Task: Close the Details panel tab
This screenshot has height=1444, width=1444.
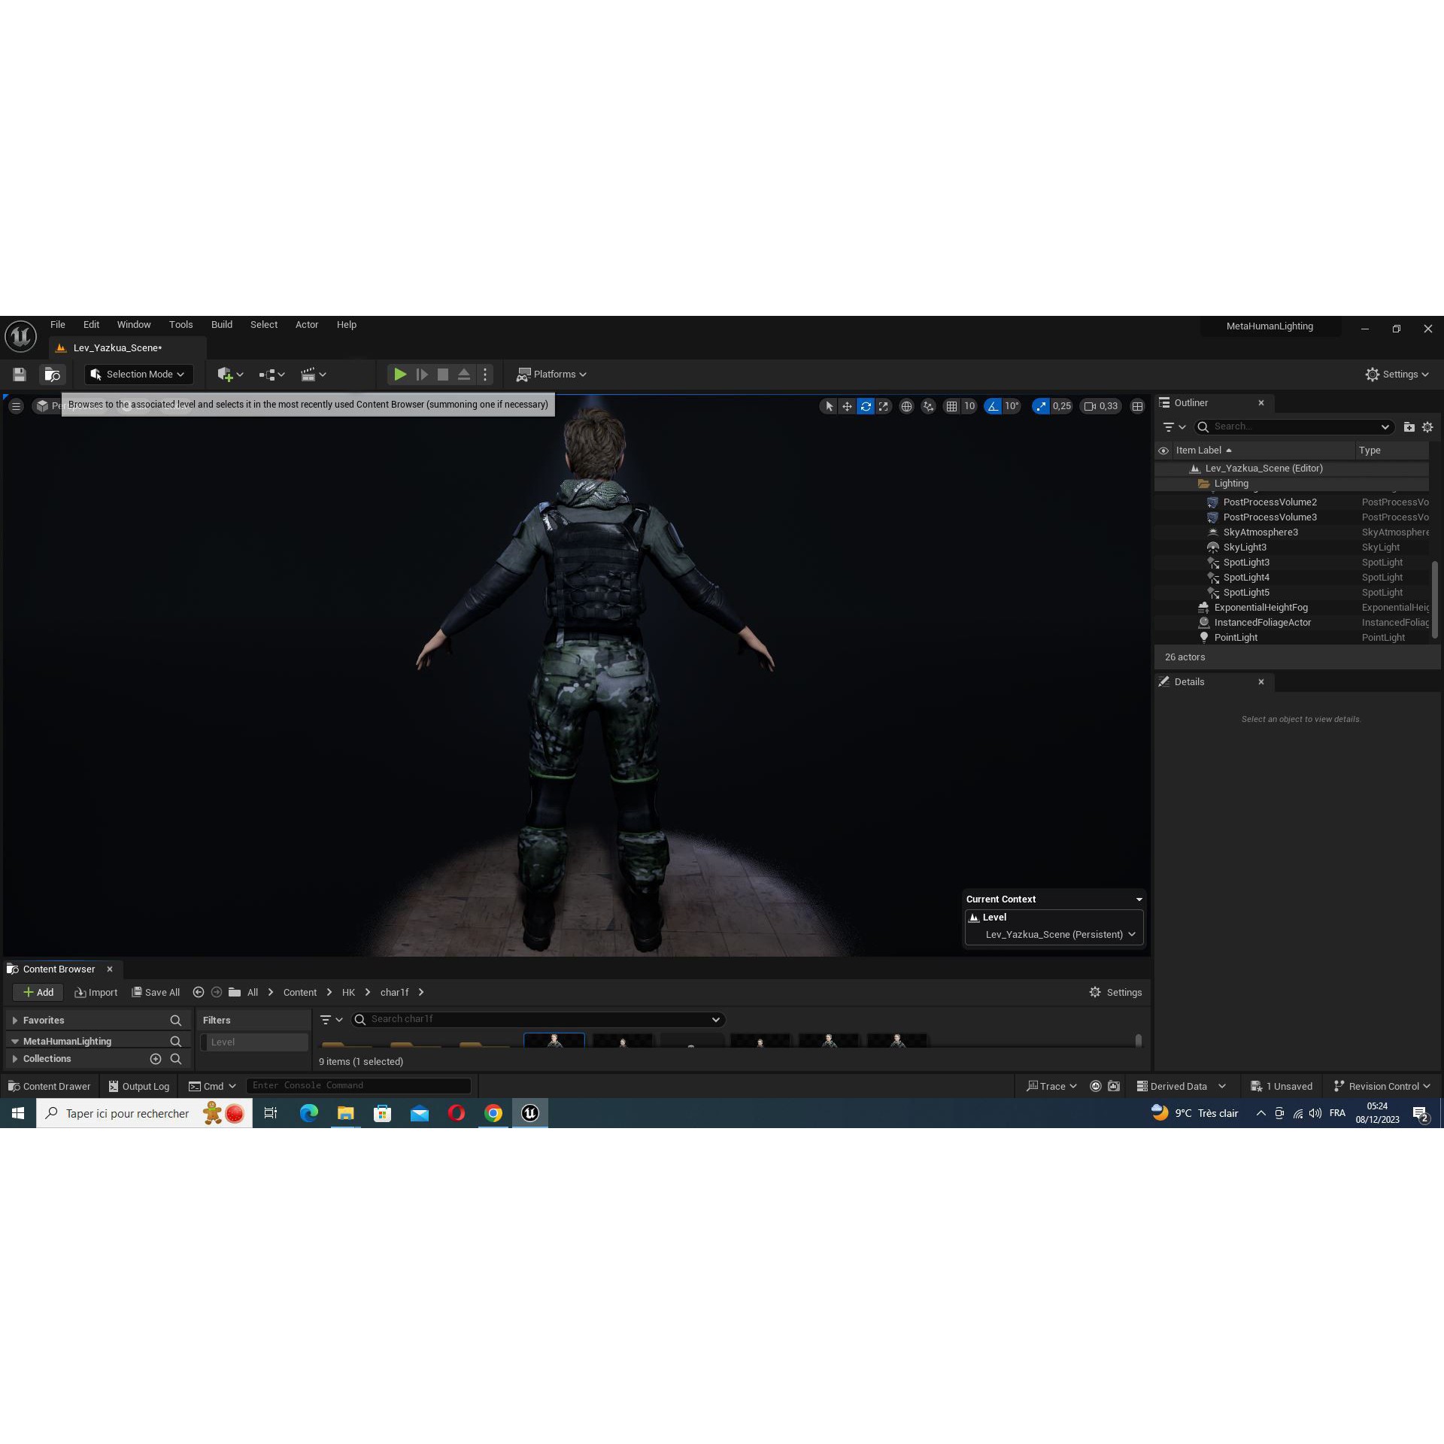Action: (x=1261, y=681)
